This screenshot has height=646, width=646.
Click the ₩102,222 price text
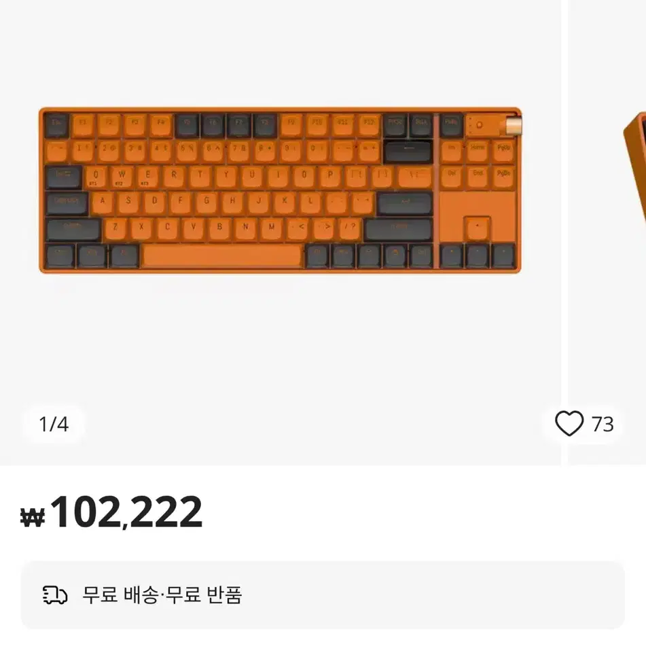pyautogui.click(x=111, y=512)
